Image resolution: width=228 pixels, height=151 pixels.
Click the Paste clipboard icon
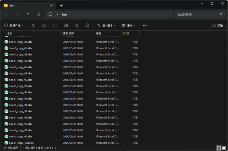pos(55,25)
